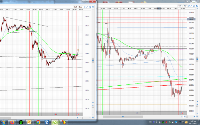Open indicators icon in right chart toolbar
Image resolution: width=200 pixels, height=125 pixels.
pyautogui.click(x=189, y=6)
